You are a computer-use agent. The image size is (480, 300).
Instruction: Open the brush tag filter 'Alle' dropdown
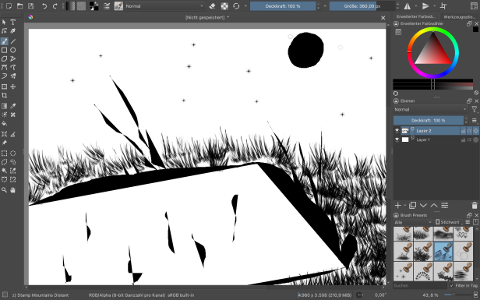(413, 222)
